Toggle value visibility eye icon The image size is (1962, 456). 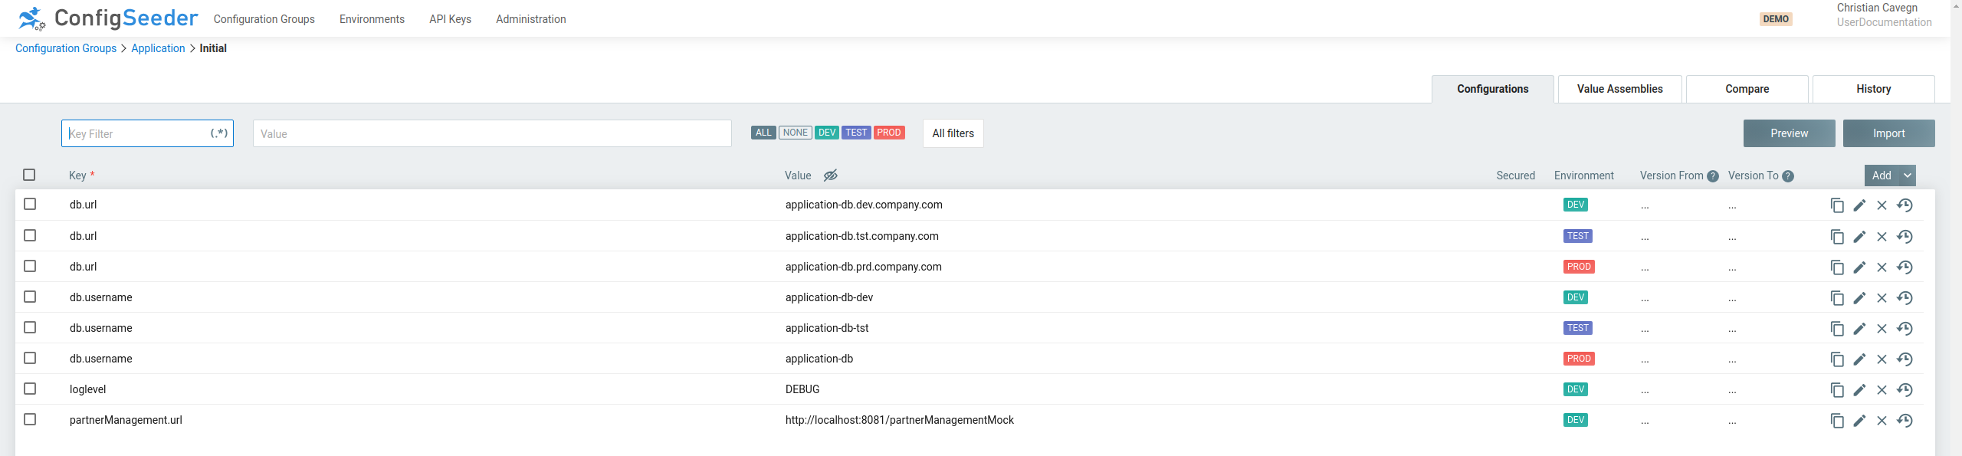pyautogui.click(x=830, y=176)
